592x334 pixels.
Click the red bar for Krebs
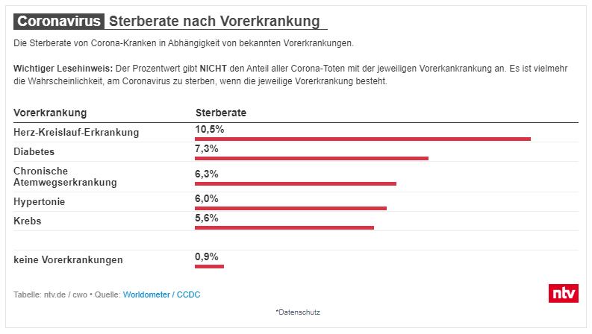284,227
